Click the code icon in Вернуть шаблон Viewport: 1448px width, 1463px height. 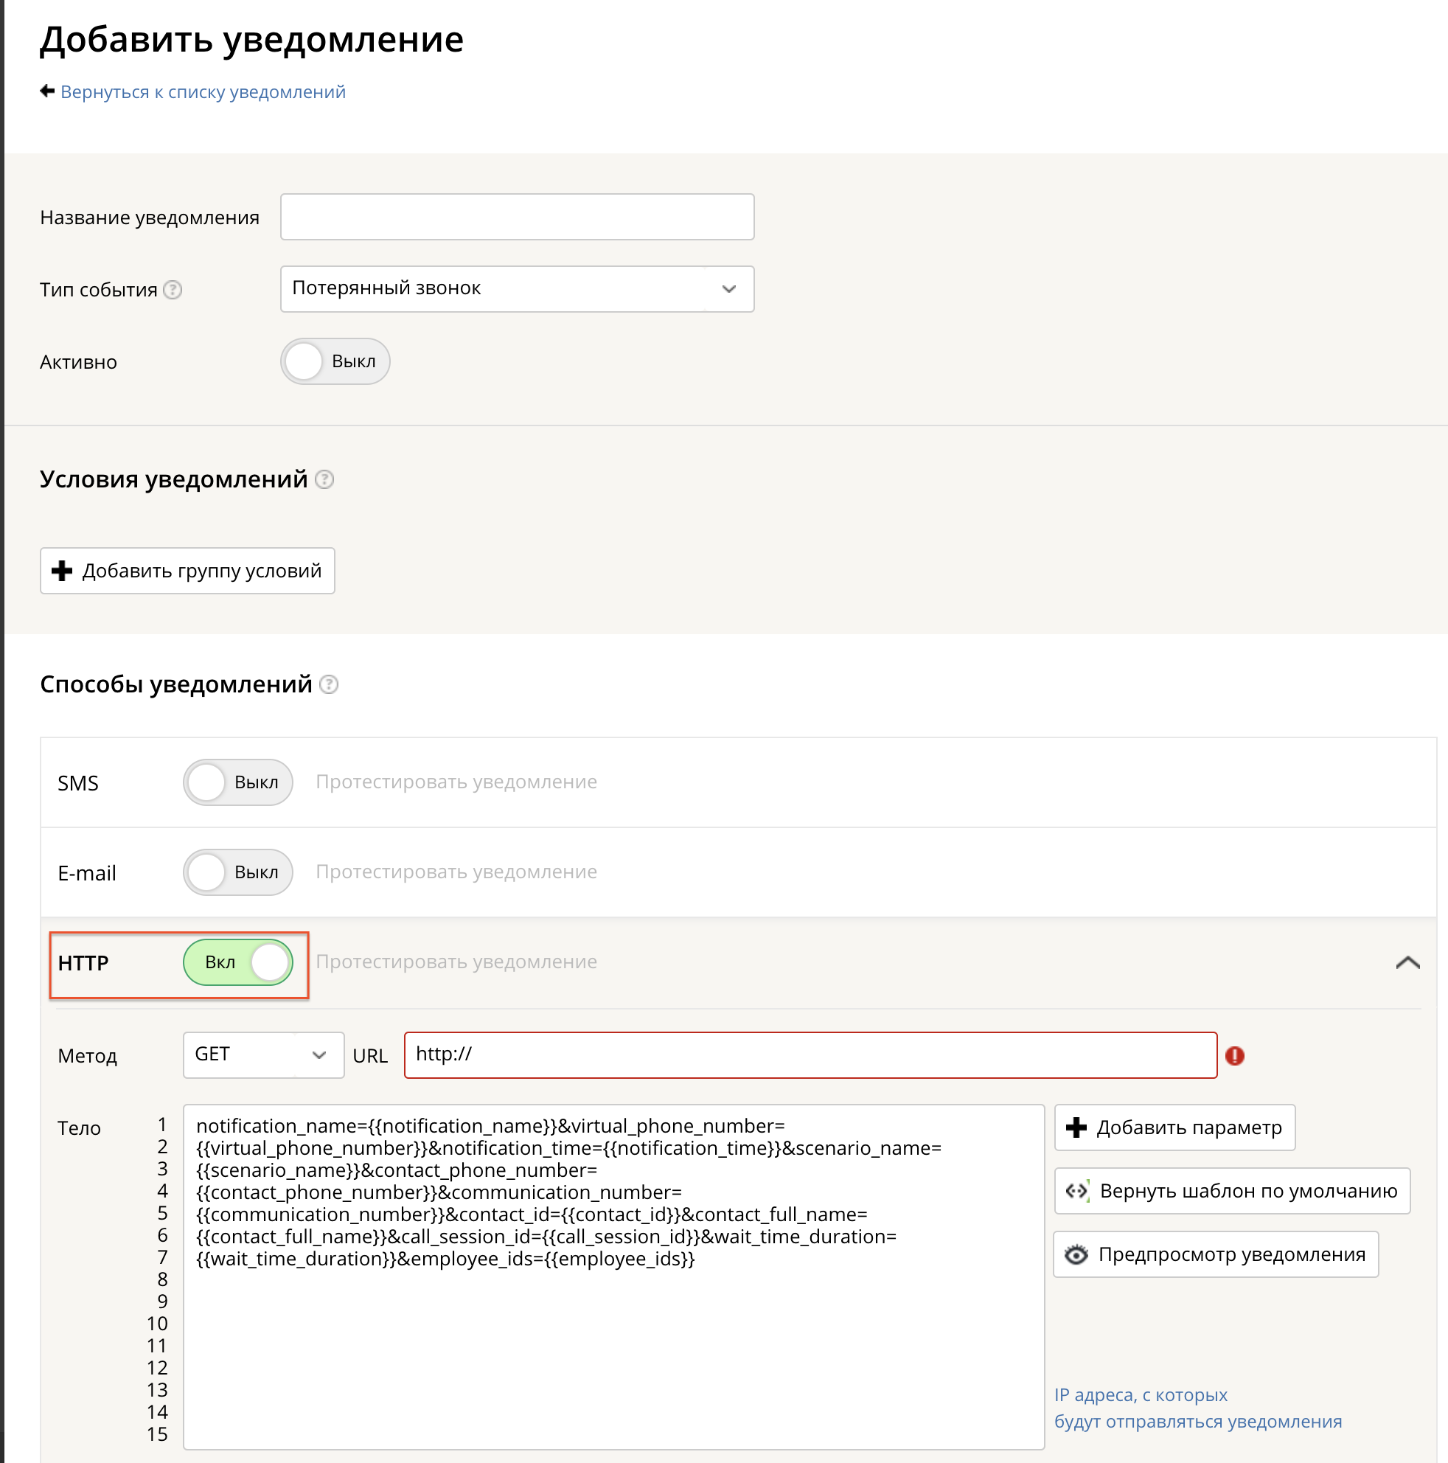coord(1077,1191)
